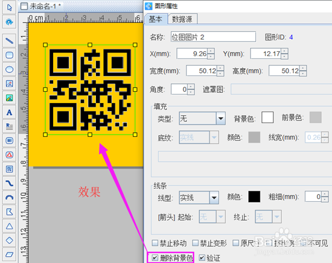Image resolution: width=332 pixels, height=263 pixels.
Task: Click the rotate/refresh tool icon
Action: (9, 22)
